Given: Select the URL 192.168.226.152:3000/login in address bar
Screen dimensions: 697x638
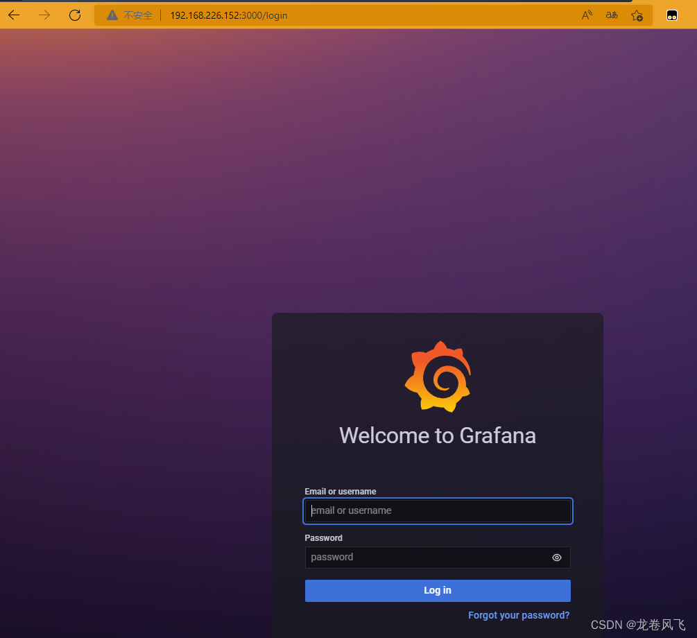Looking at the screenshot, I should pos(229,15).
